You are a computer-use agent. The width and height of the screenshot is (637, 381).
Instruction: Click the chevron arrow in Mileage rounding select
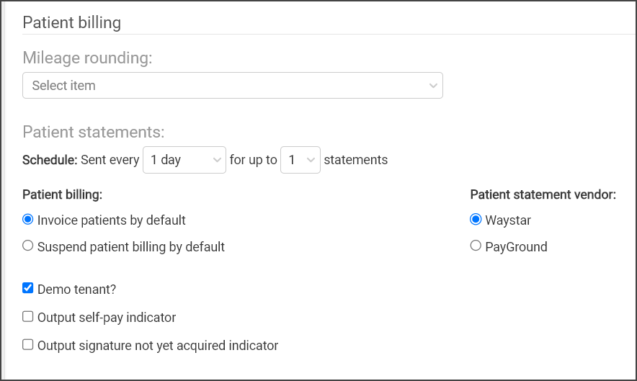tap(433, 86)
